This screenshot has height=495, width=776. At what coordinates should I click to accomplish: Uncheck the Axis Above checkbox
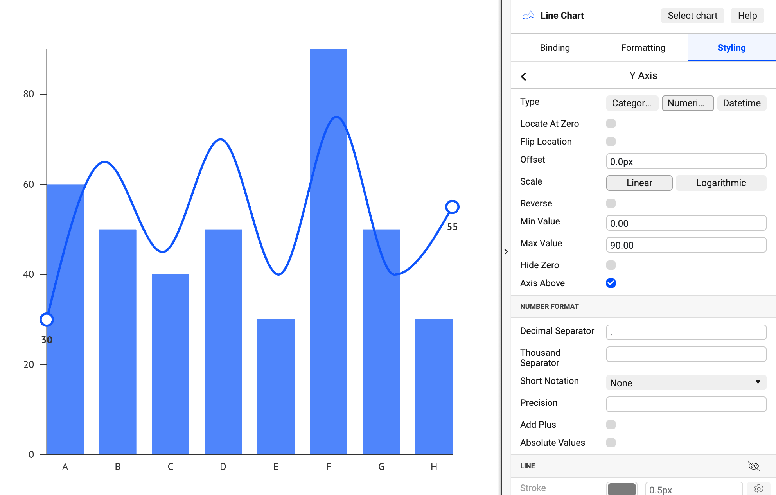pyautogui.click(x=611, y=283)
